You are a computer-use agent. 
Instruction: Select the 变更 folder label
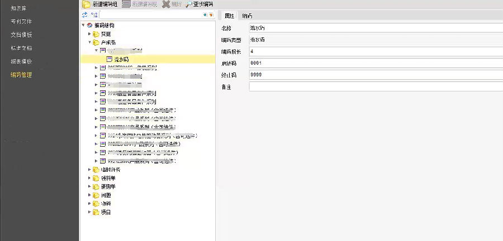(x=106, y=34)
